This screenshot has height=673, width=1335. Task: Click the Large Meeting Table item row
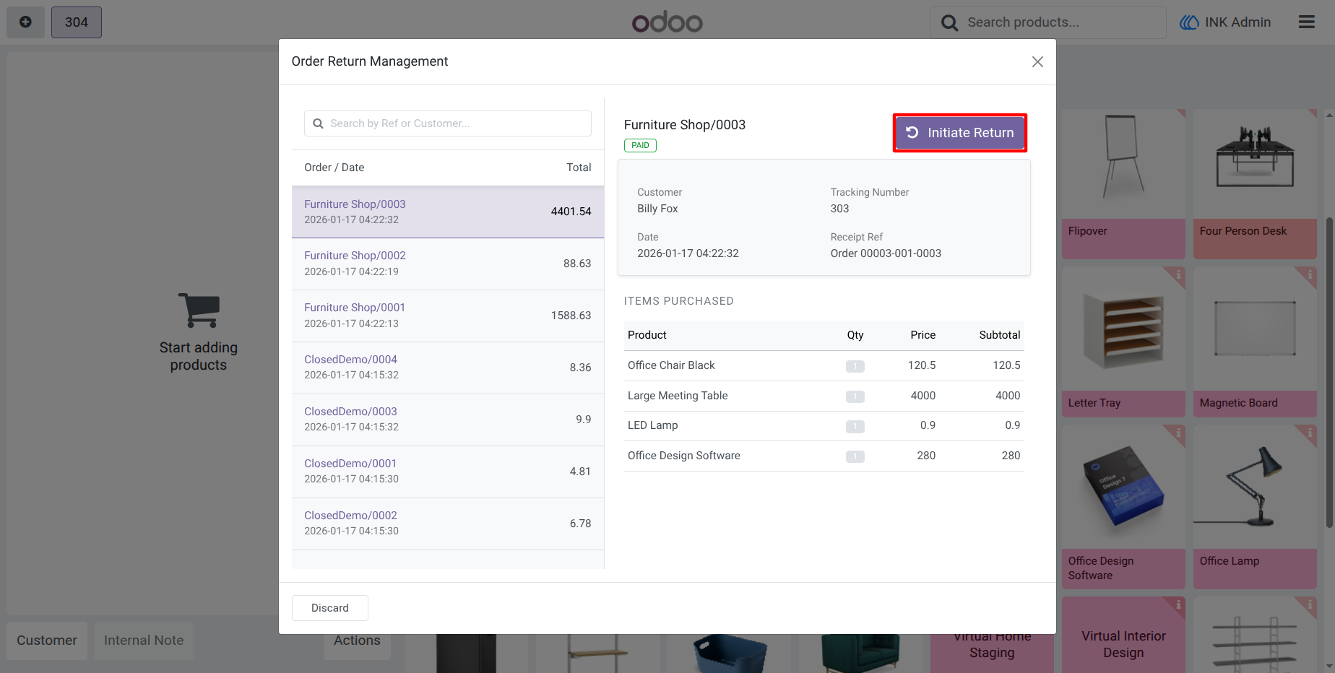click(824, 396)
